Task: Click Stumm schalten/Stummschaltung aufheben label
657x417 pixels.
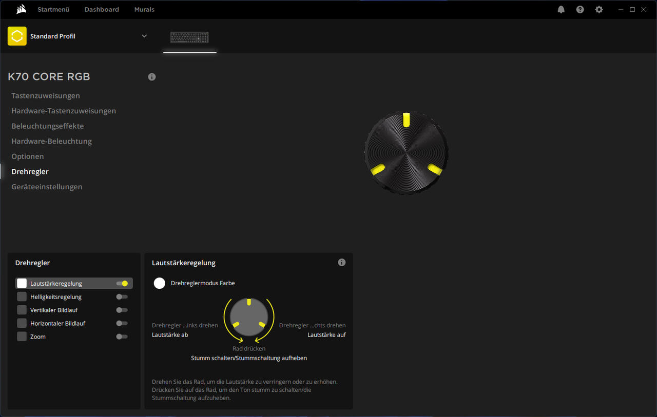Action: click(249, 358)
